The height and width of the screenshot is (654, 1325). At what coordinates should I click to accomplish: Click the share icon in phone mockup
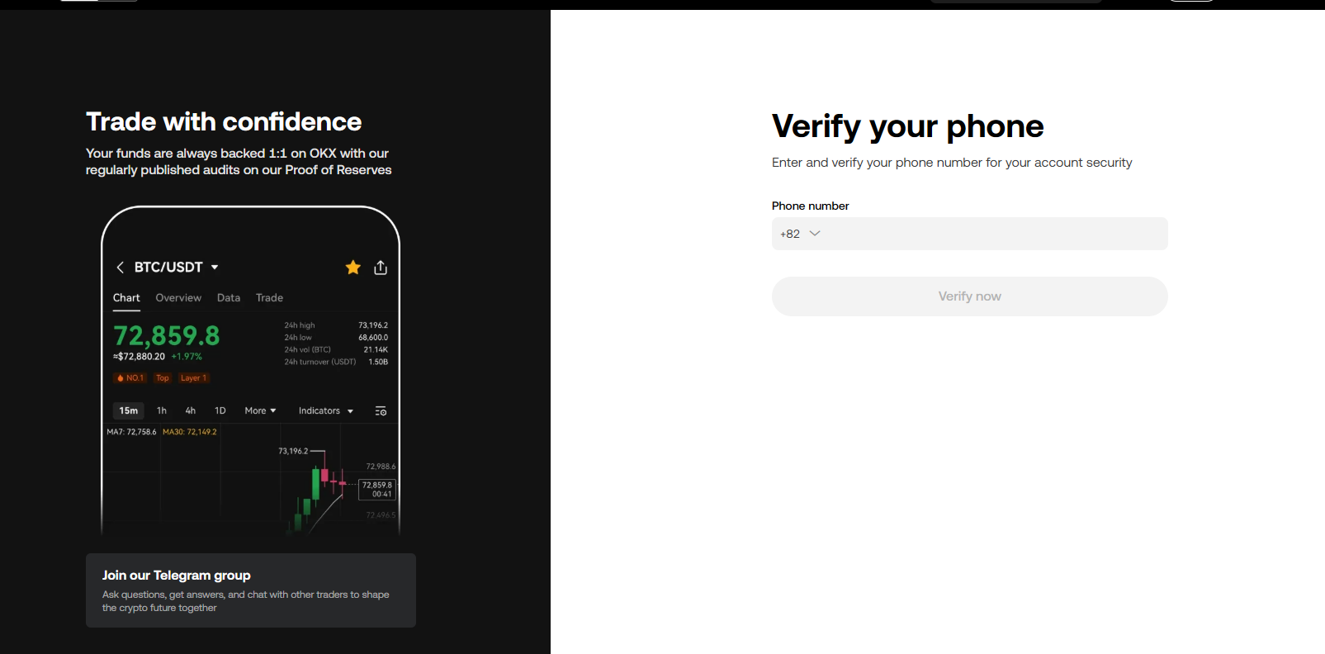(x=381, y=268)
